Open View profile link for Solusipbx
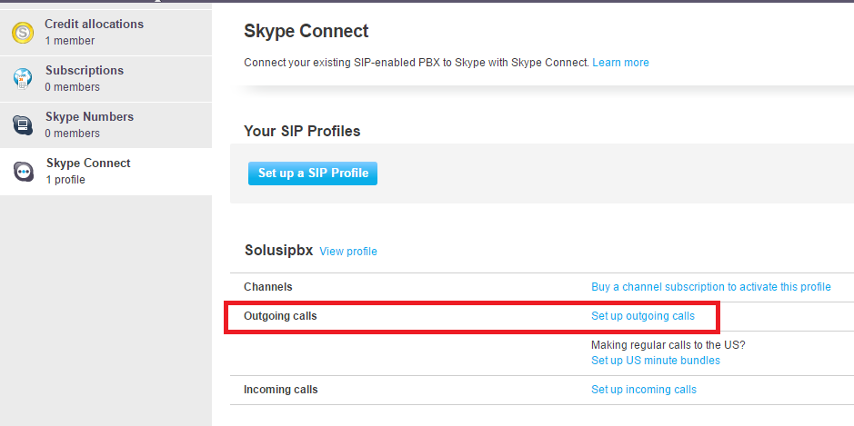Image resolution: width=854 pixels, height=426 pixels. pos(347,252)
